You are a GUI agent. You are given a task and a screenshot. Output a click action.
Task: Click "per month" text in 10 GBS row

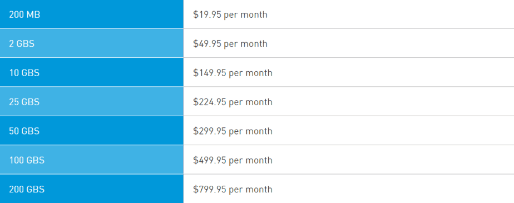tap(250, 73)
